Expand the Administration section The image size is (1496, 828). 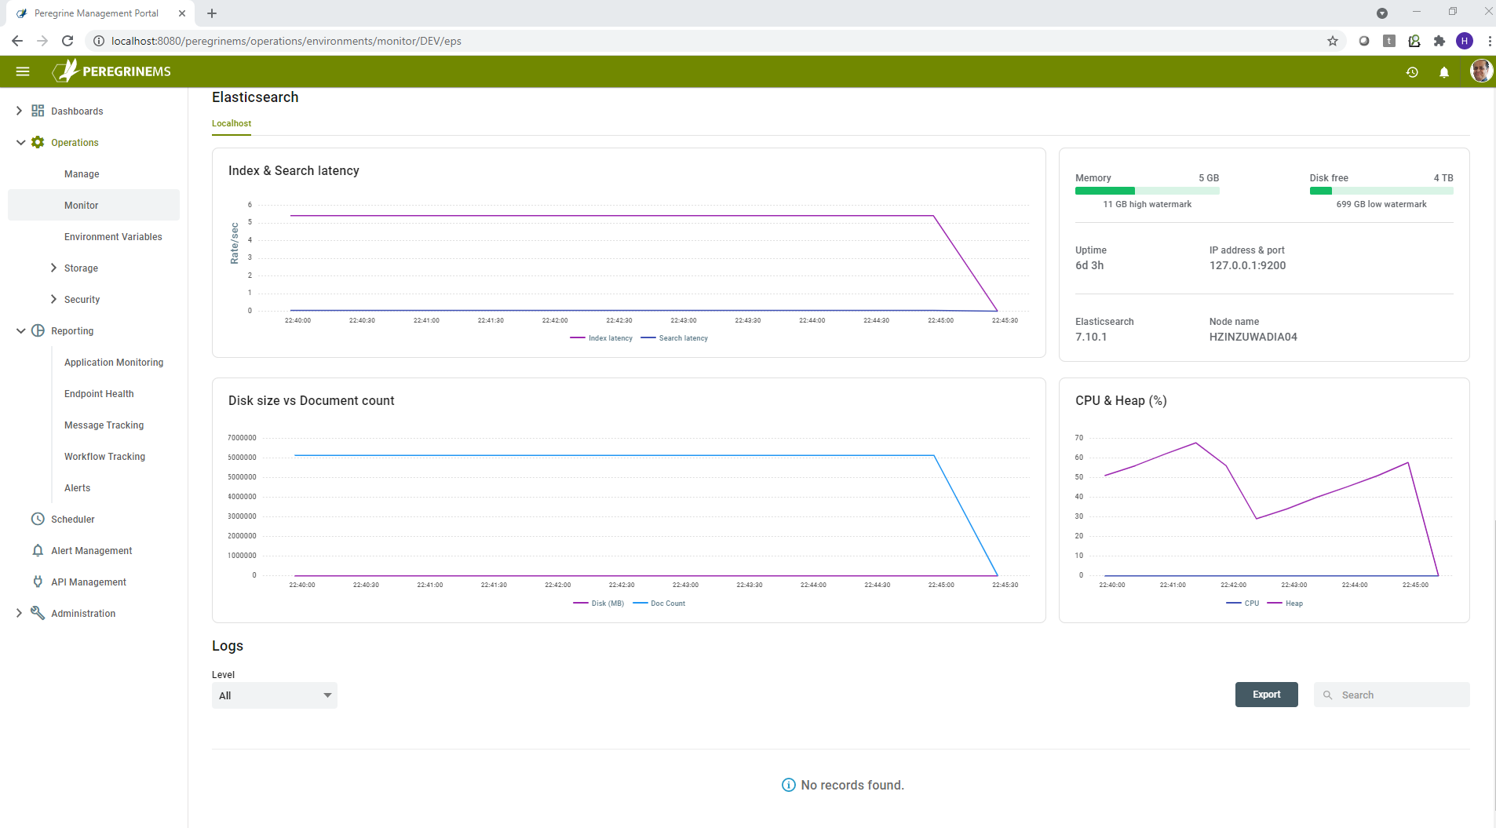click(19, 613)
